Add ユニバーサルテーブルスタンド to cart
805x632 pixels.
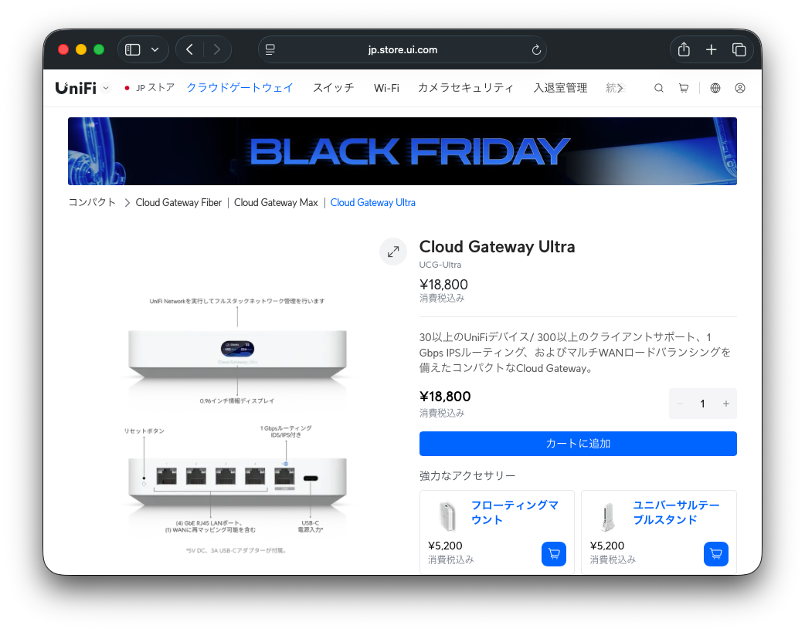[715, 553]
